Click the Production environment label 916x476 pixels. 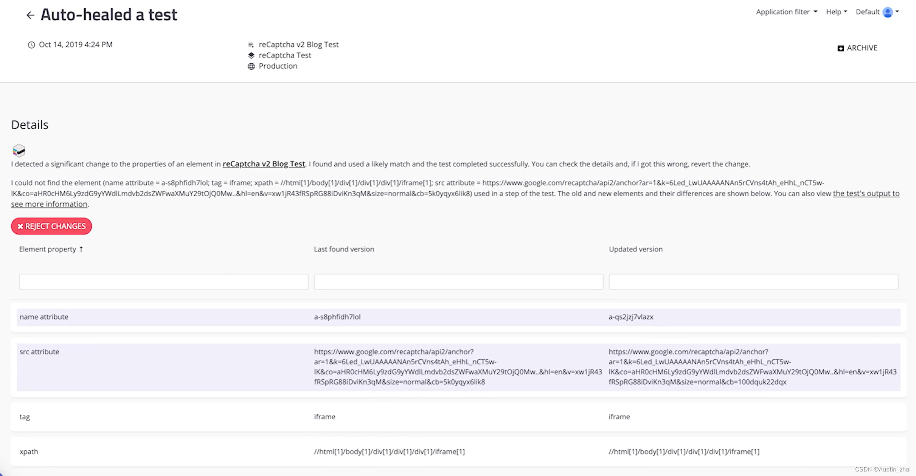(278, 66)
